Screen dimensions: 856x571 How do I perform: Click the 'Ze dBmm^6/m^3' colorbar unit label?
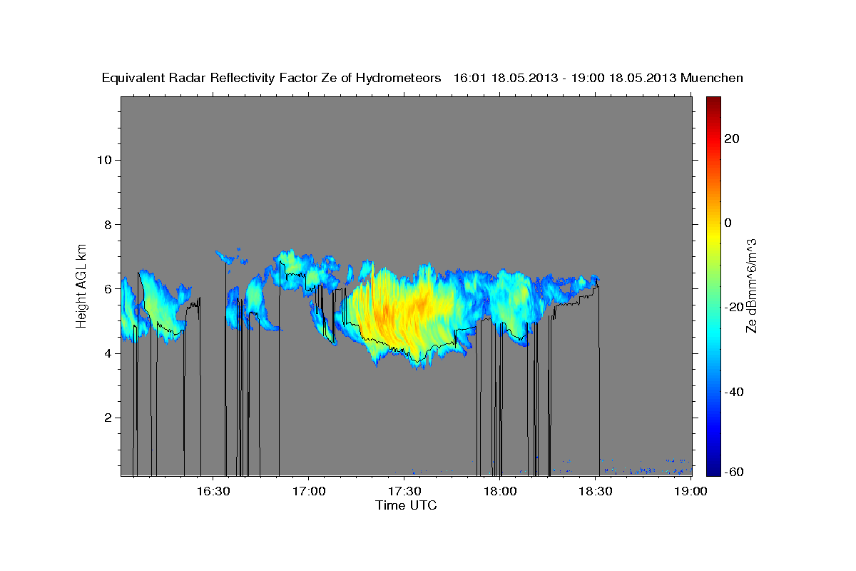click(x=751, y=285)
